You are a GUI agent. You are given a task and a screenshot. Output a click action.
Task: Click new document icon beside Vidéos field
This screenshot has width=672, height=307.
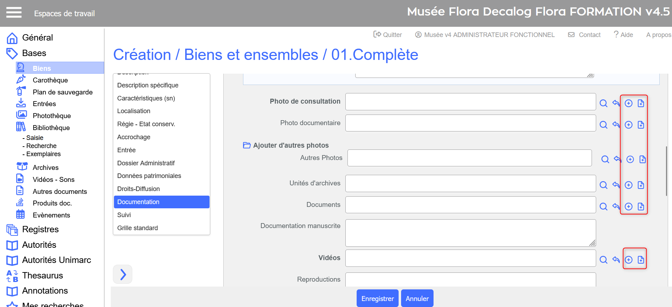(x=641, y=260)
